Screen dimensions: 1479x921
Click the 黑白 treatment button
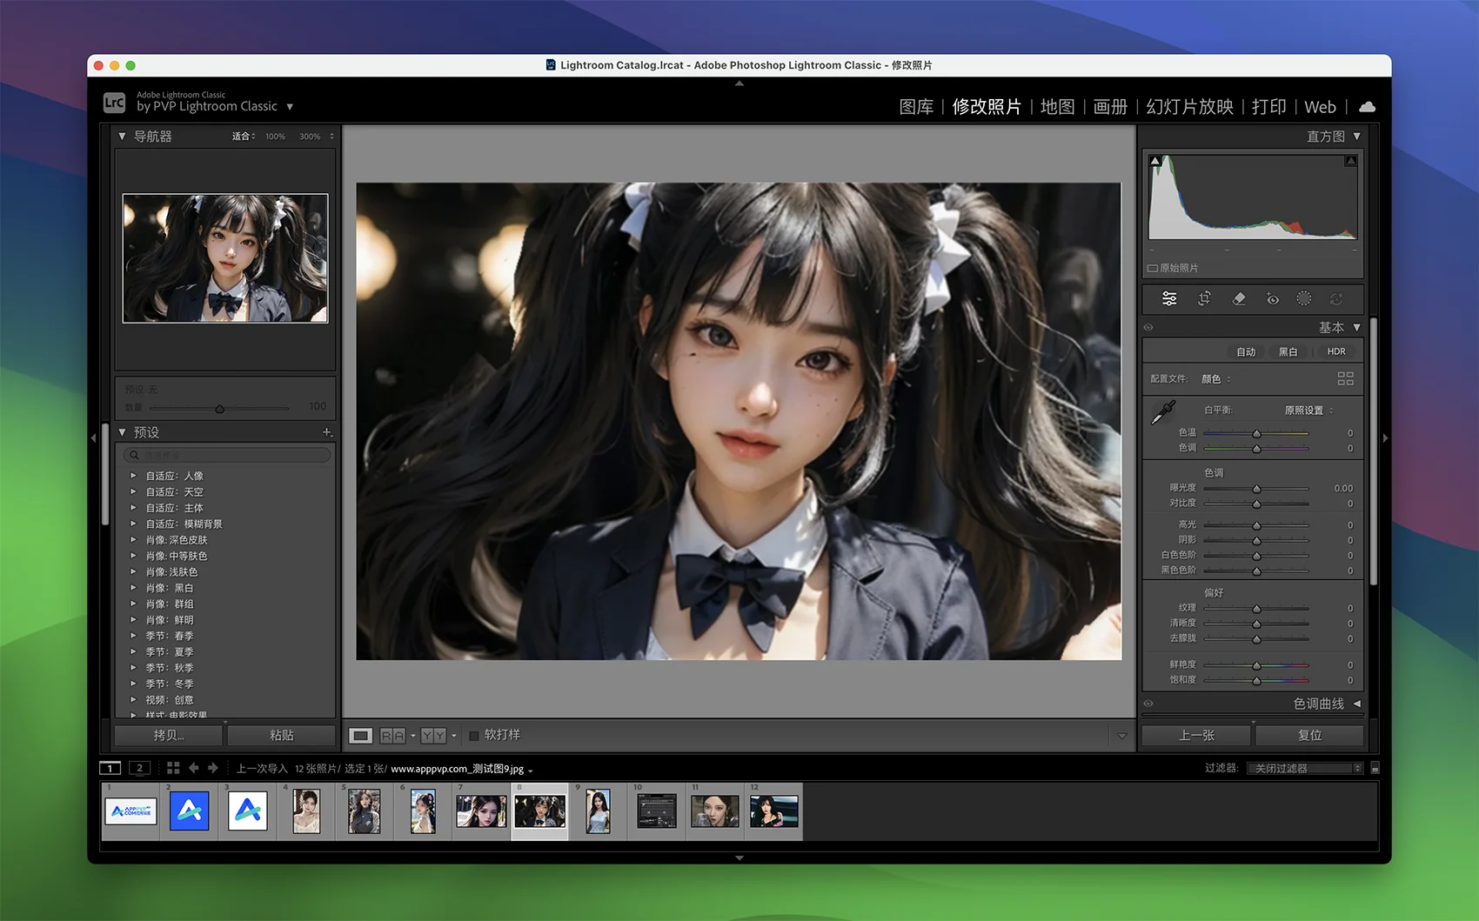click(1288, 352)
